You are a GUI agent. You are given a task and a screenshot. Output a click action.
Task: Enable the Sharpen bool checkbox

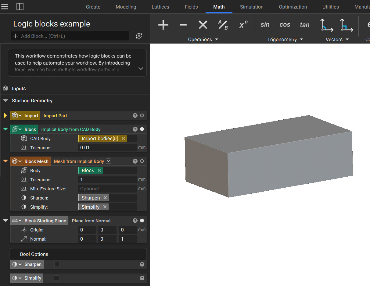point(57,264)
